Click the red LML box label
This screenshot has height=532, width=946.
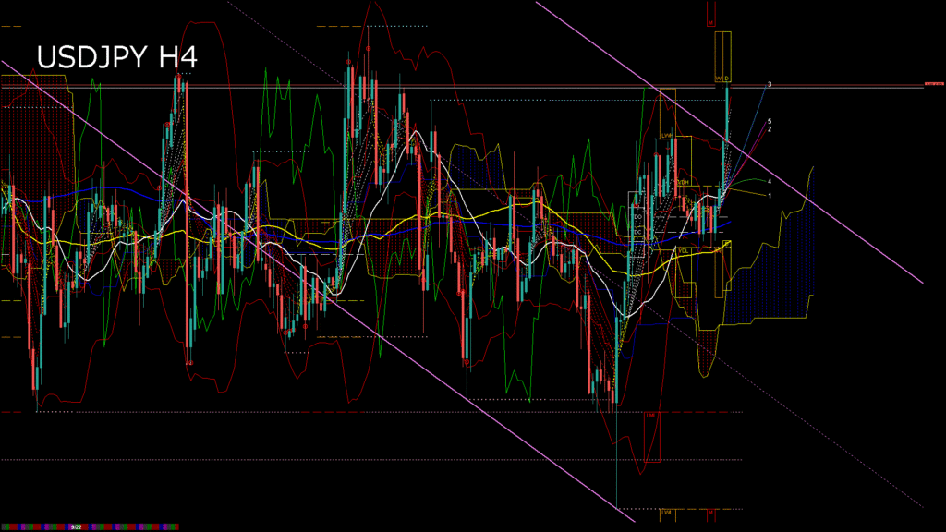tap(651, 416)
